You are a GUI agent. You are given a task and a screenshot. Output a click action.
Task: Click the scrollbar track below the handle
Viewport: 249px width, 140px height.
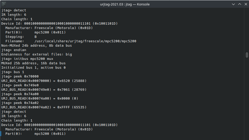click(x=247, y=98)
